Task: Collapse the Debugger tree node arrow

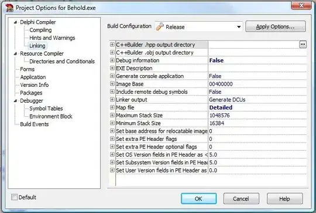Action: tap(16, 101)
